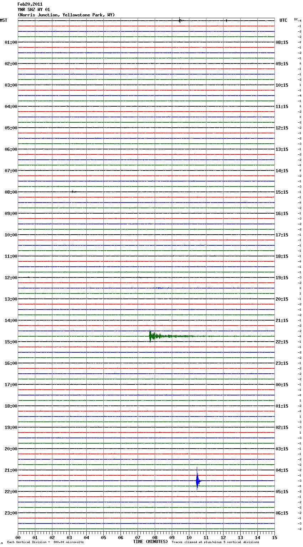Select the 14:00 MST time label

click(11, 321)
